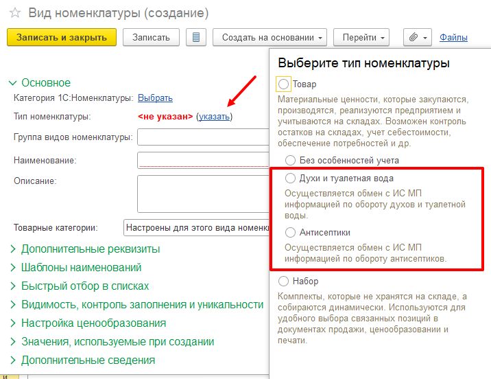Select the Товар radio button
This screenshot has width=491, height=379.
284,84
